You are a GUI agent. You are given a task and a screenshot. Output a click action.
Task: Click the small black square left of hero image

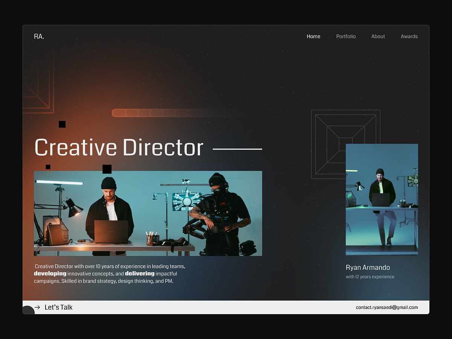(x=48, y=166)
